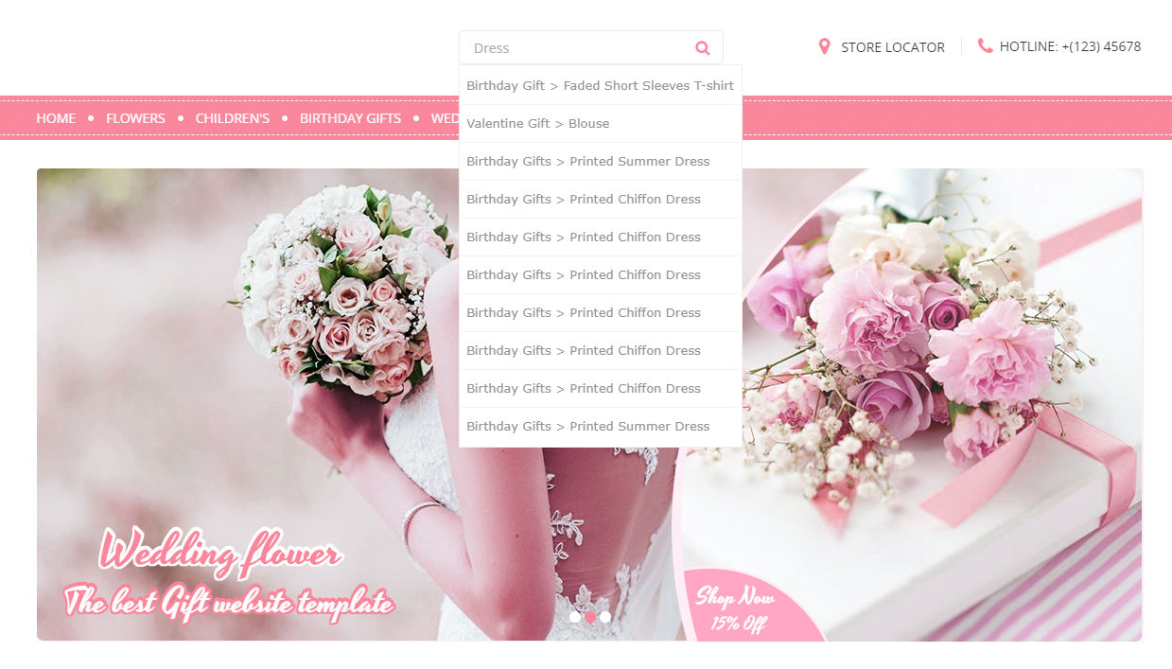Click the store locator map pin icon
This screenshot has height=669, width=1172.
[x=824, y=46]
